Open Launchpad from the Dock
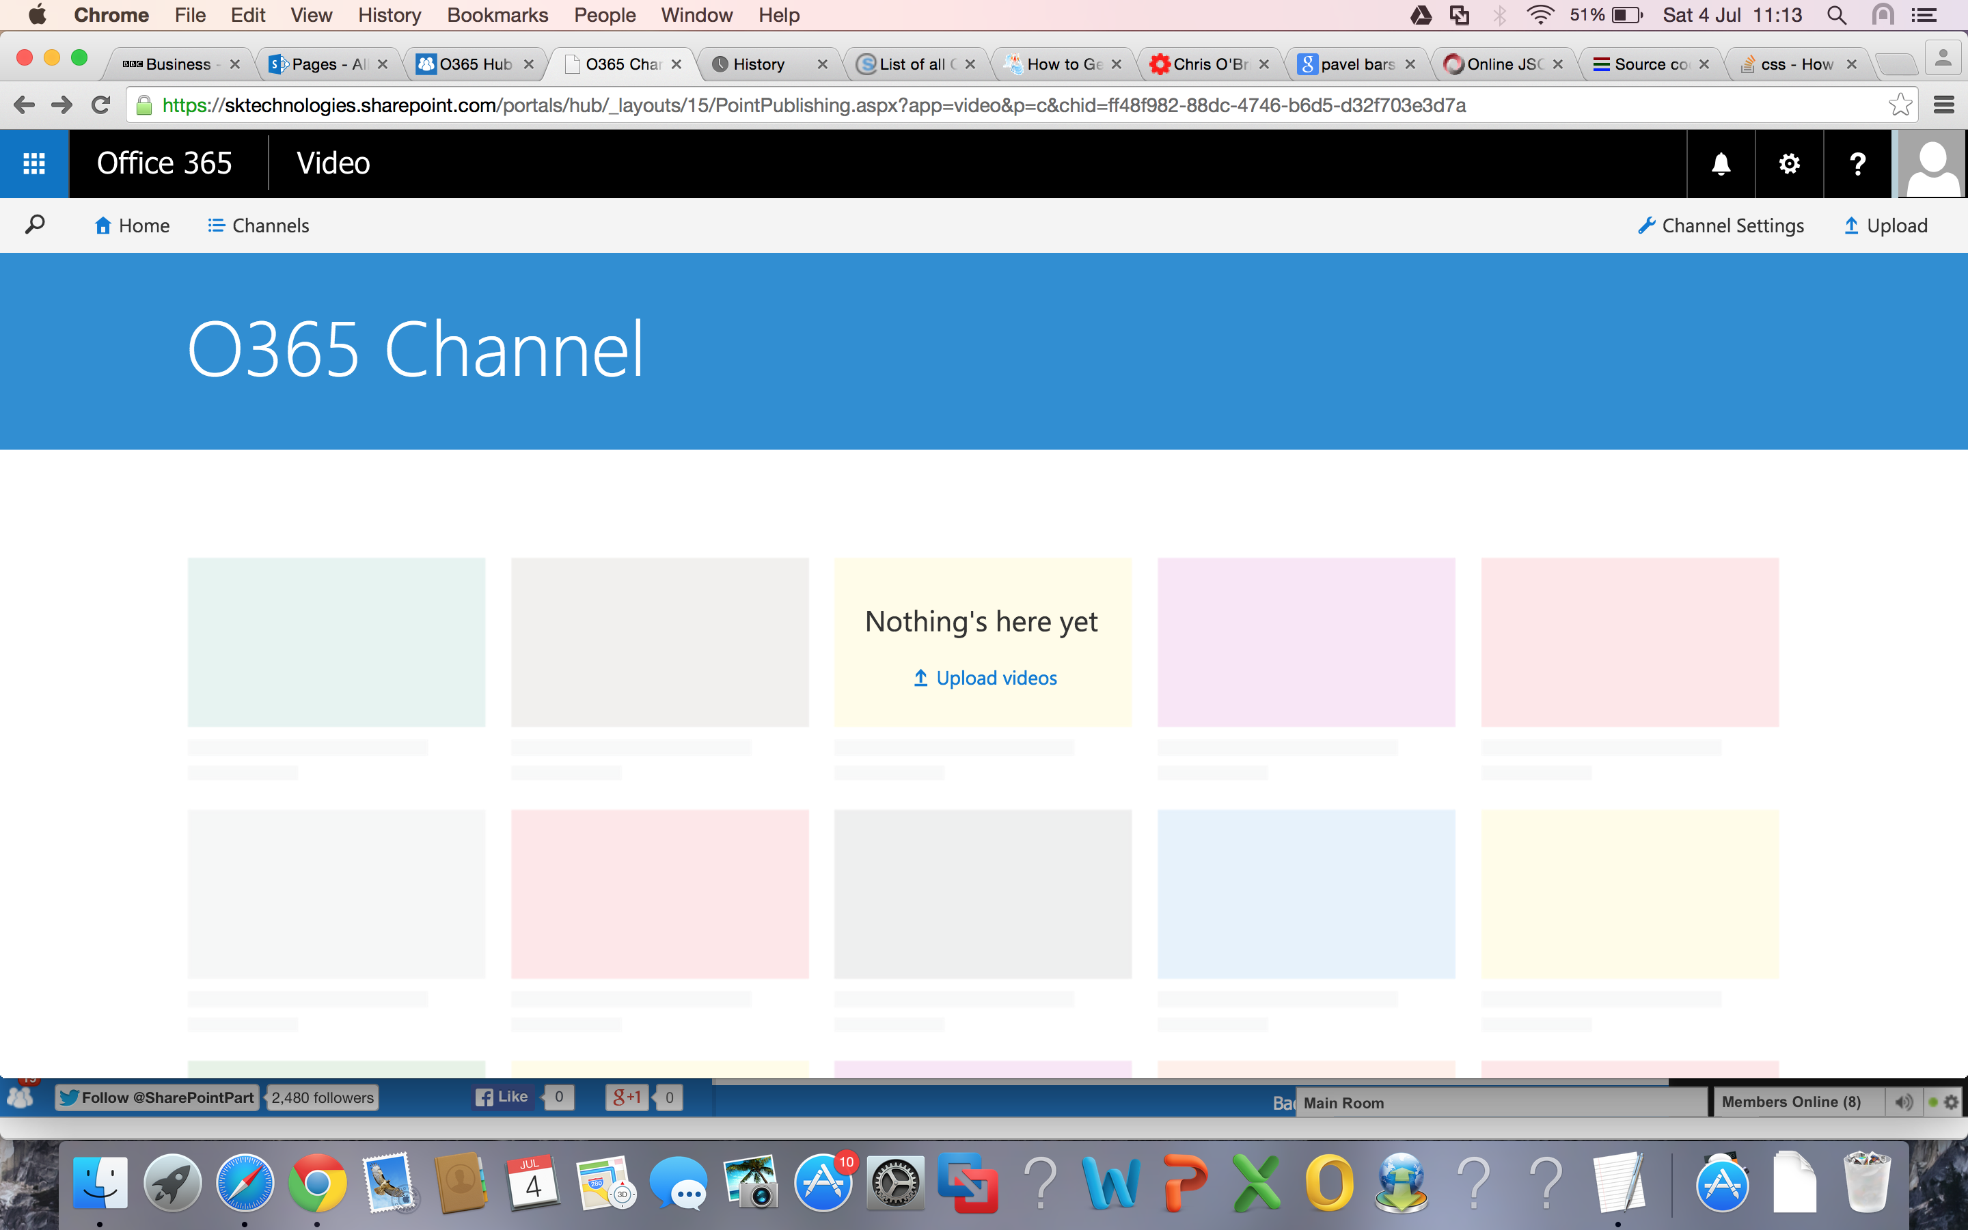The height and width of the screenshot is (1230, 1968). (172, 1183)
